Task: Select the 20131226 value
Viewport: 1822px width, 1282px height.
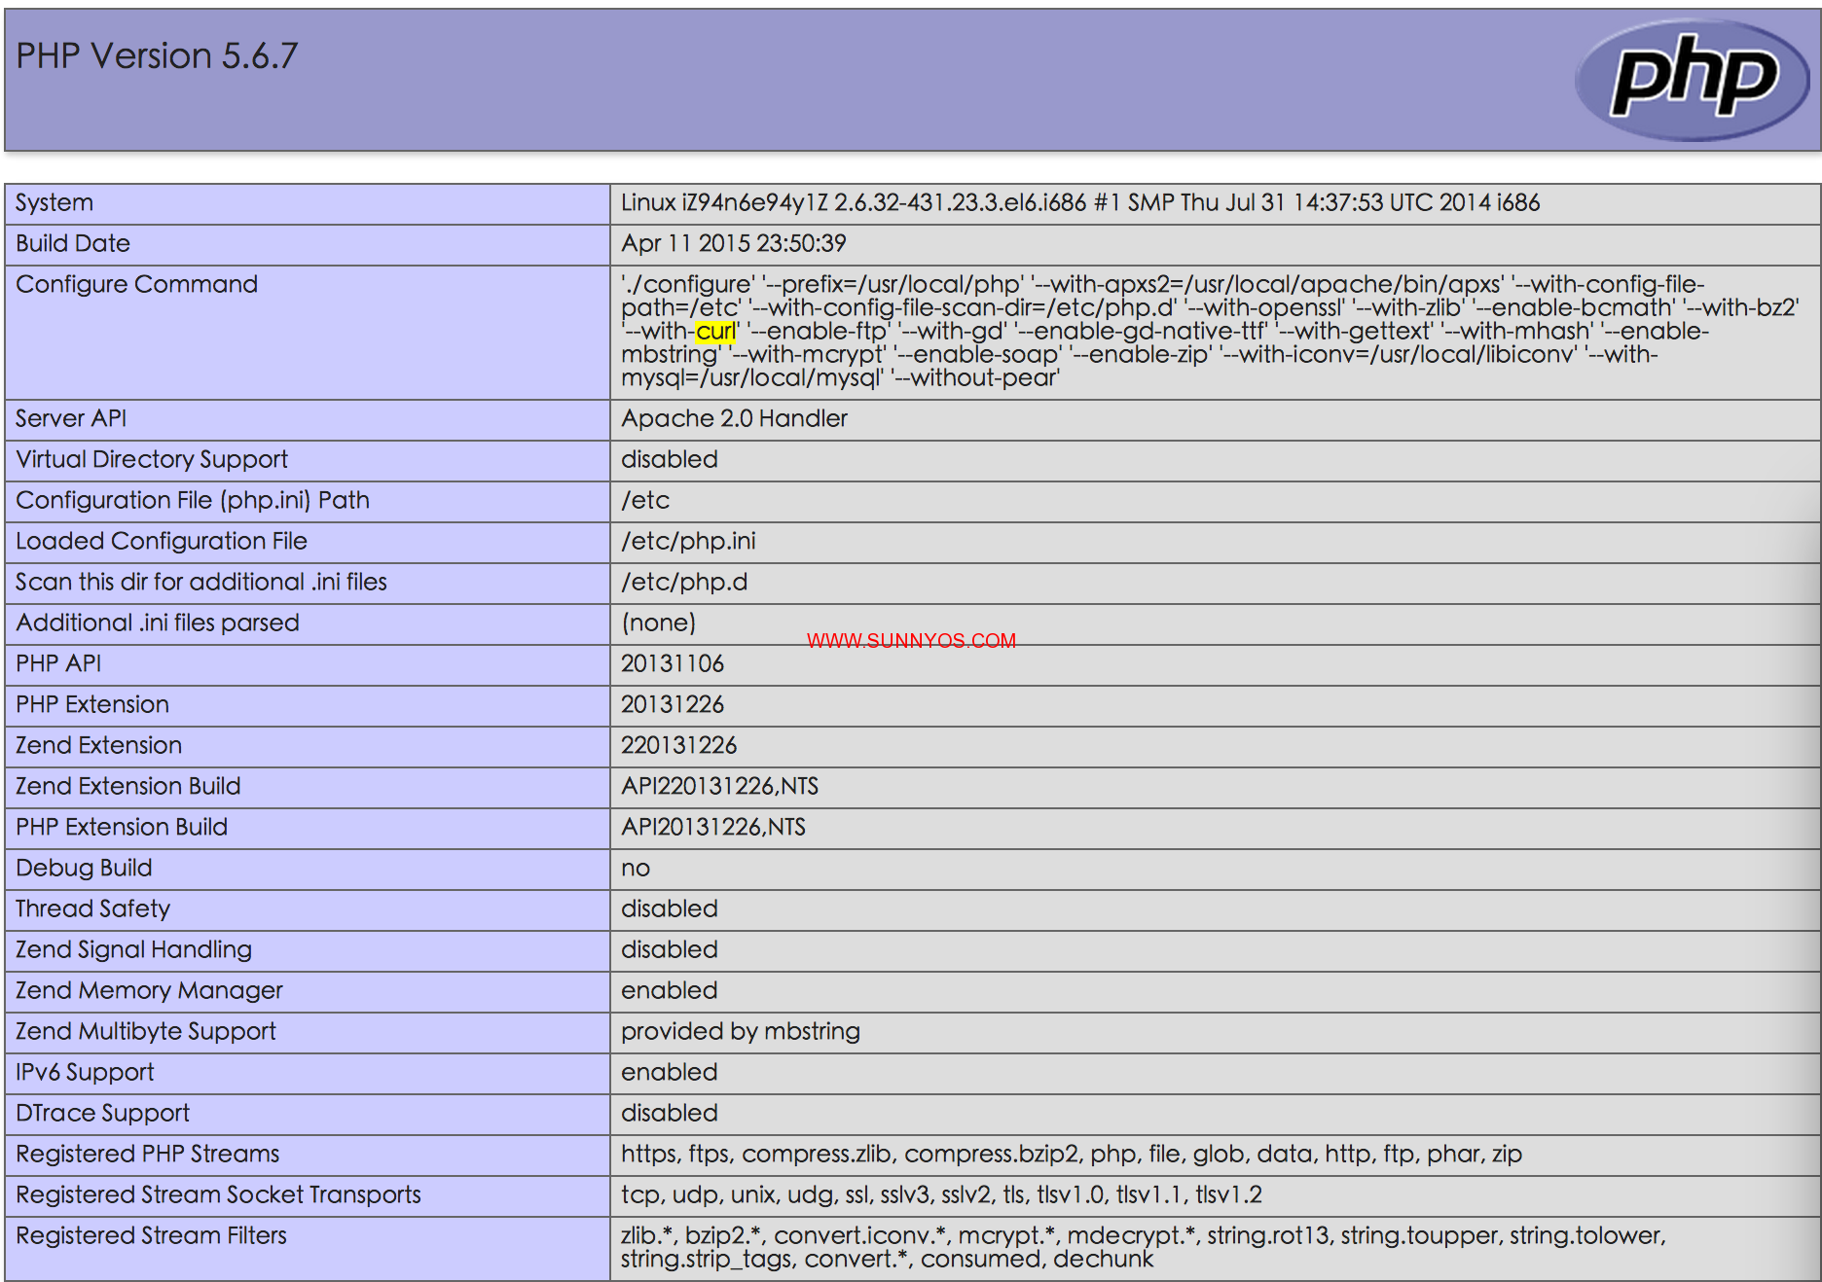Action: coord(673,705)
